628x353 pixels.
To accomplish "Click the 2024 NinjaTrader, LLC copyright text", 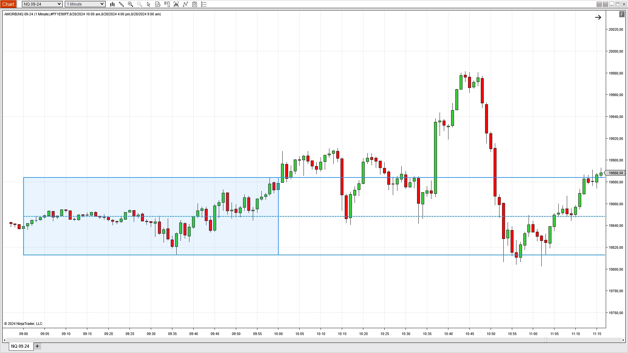I will (23, 324).
